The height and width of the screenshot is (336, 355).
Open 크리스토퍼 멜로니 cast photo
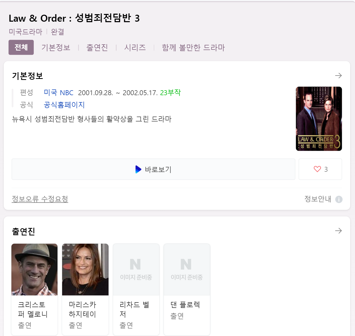35,269
